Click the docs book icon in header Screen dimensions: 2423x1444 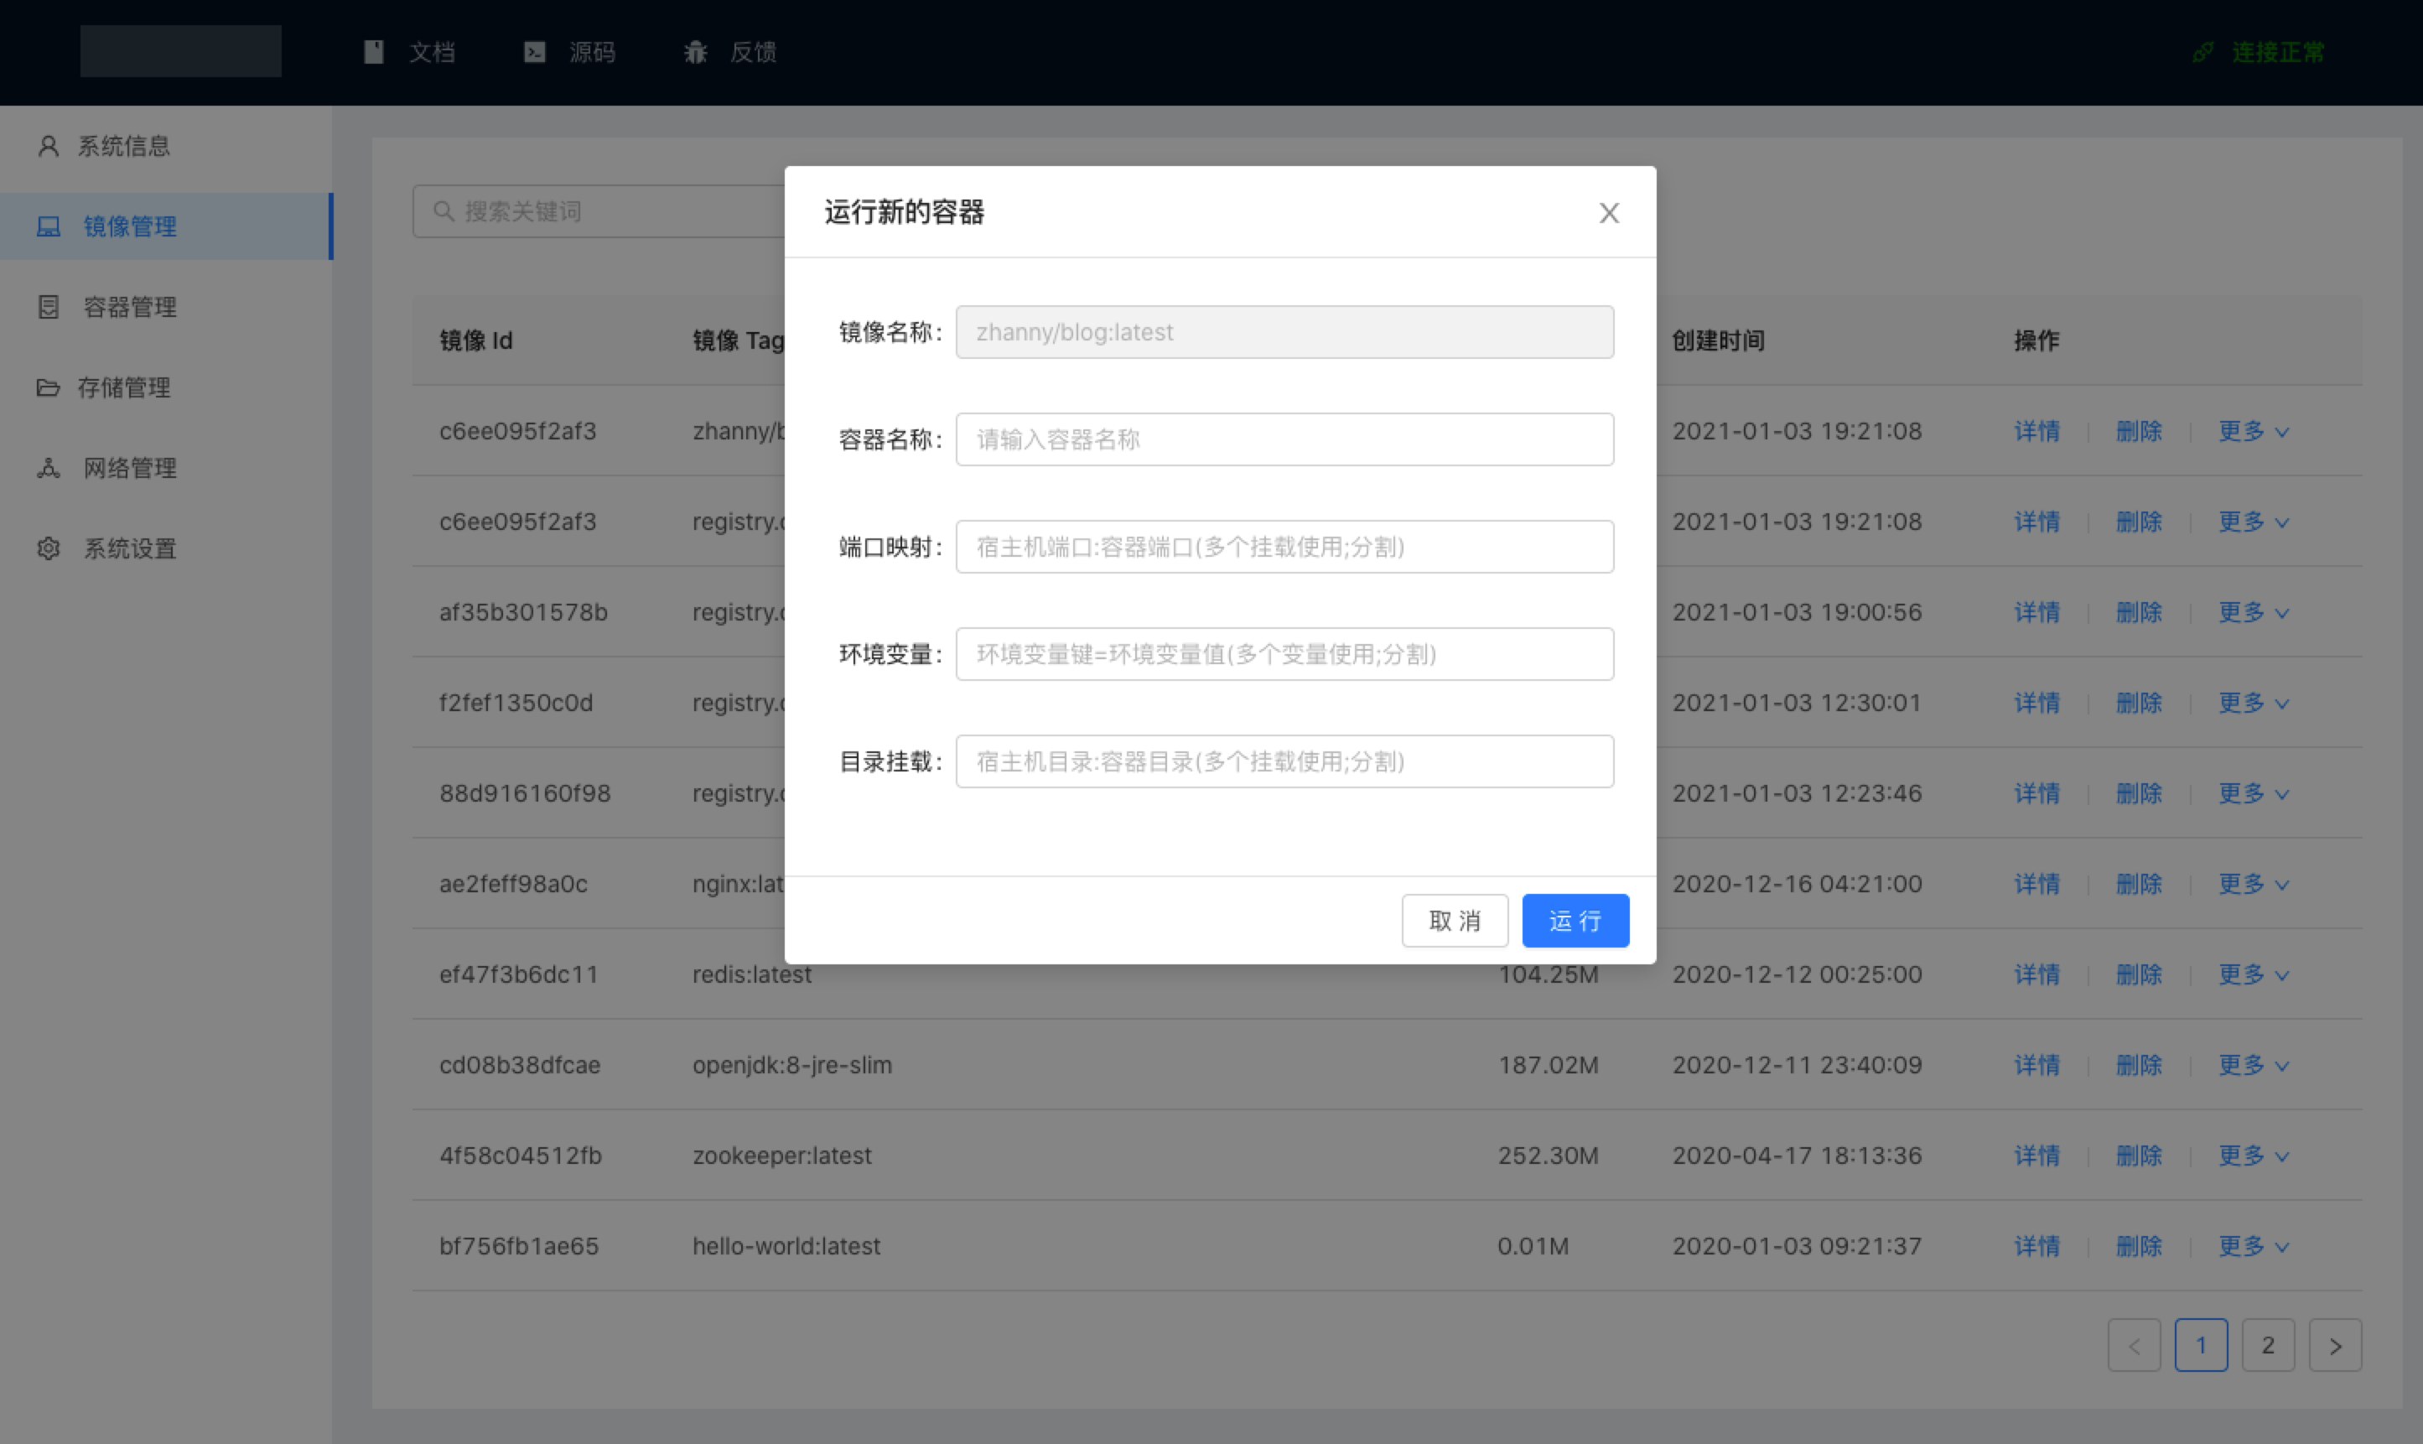click(x=374, y=52)
